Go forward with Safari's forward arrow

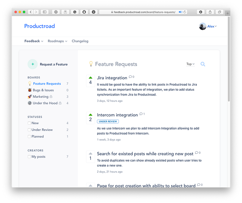tap(36, 12)
